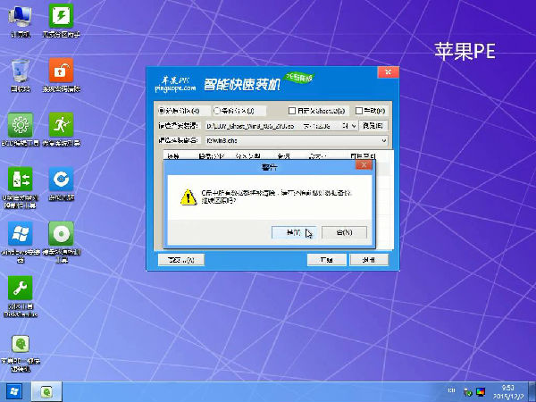Click the browse button next to image path
Screen dimensions: 536x402
(x=373, y=126)
